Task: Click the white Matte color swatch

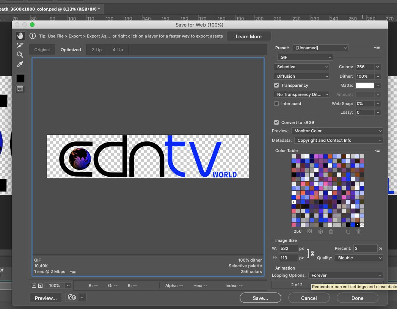Action: pos(365,86)
